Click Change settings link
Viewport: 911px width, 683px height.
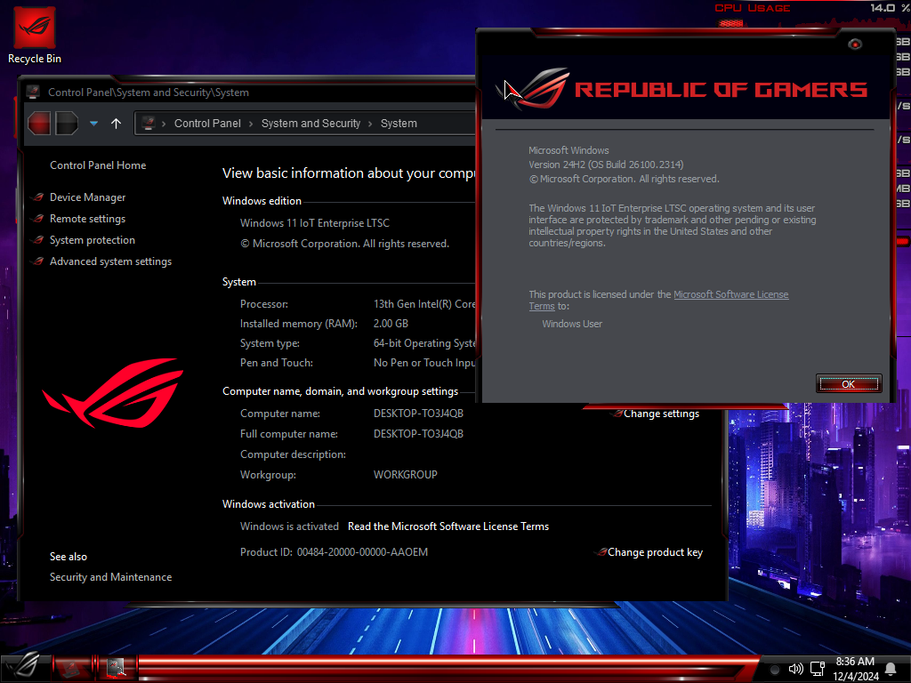coord(661,414)
